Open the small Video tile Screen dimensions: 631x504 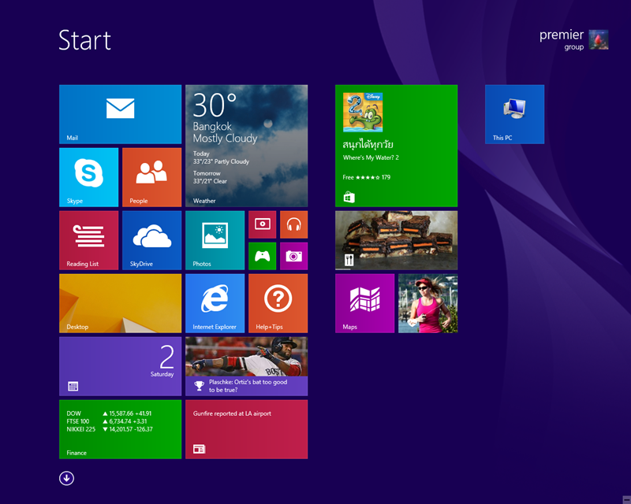click(263, 224)
